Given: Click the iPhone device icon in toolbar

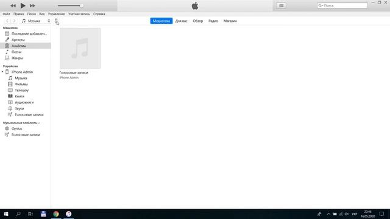Looking at the screenshot, I should click(56, 21).
